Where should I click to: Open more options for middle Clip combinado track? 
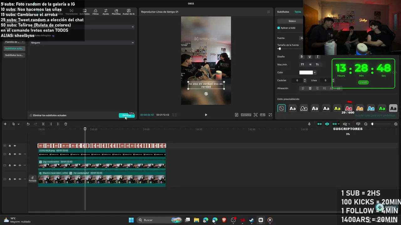[25, 165]
